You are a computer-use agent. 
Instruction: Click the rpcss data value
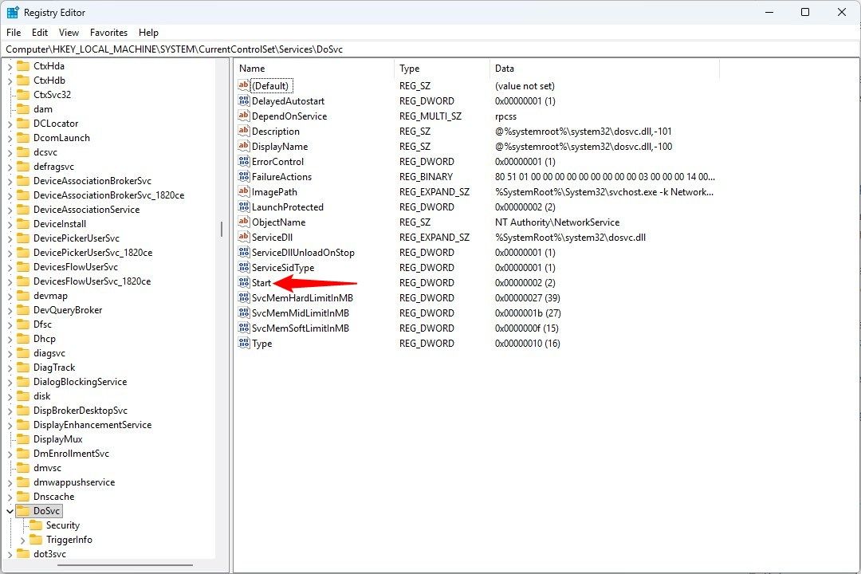(x=505, y=116)
